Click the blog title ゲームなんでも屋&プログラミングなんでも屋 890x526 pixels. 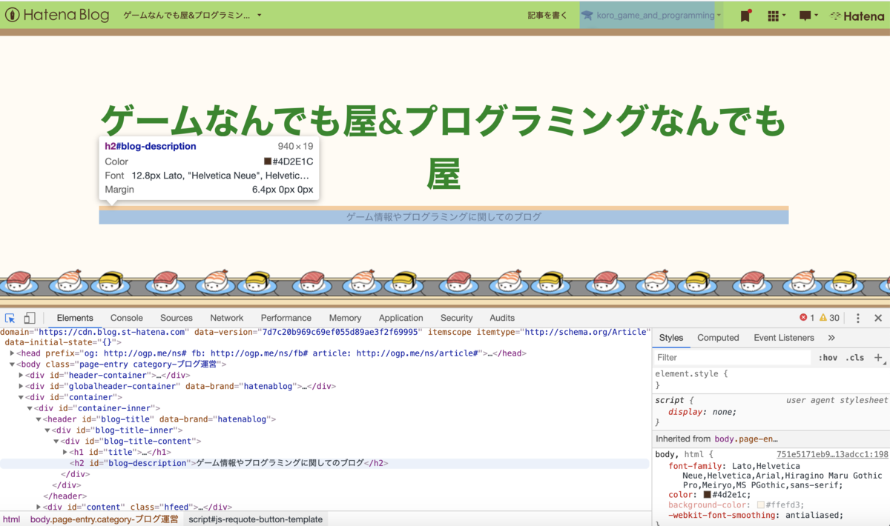tap(443, 146)
